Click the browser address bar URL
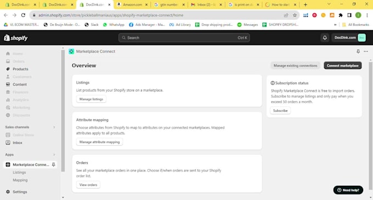 coord(111,15)
